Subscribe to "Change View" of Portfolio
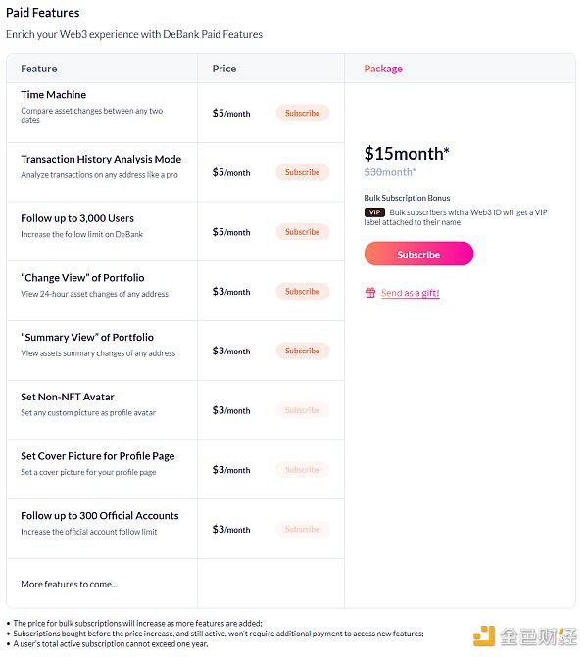This screenshot has height=657, width=588. pos(302,292)
